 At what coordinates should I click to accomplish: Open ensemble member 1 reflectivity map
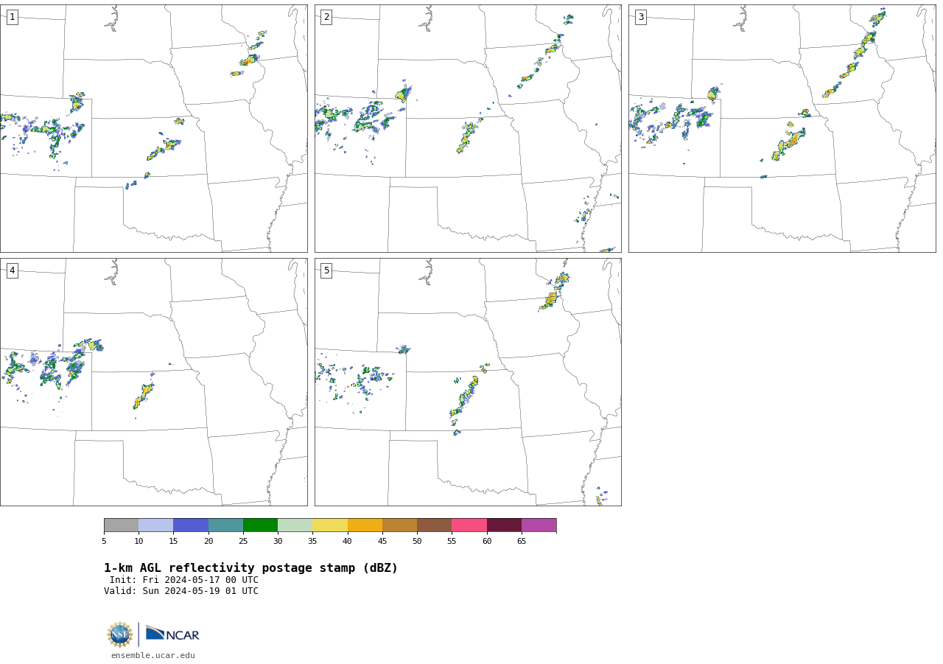point(153,128)
